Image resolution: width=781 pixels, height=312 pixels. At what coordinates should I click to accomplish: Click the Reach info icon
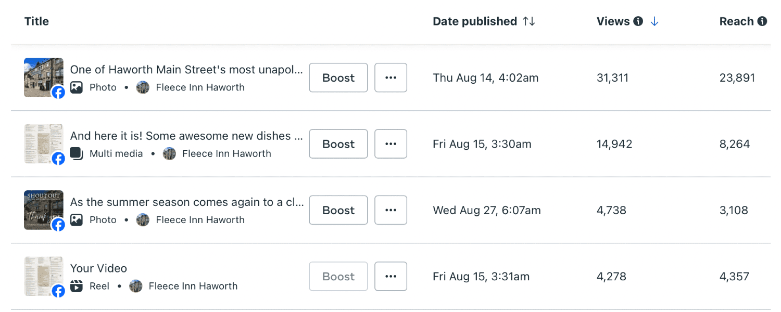pyautogui.click(x=762, y=21)
